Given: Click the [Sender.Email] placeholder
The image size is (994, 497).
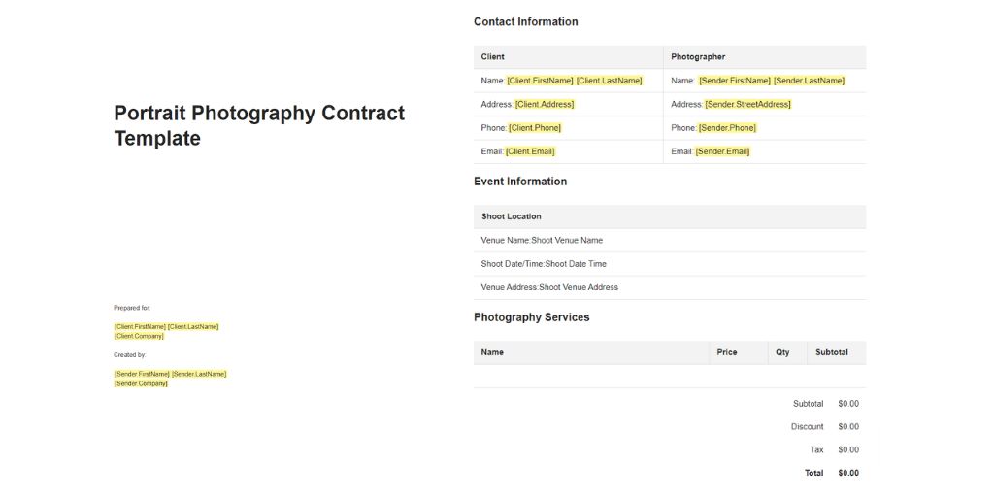Looking at the screenshot, I should (x=722, y=151).
